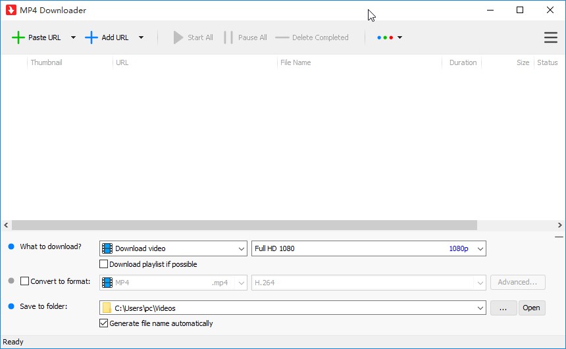
Task: Click the blue dot beside Save to folder
Action: coord(11,306)
